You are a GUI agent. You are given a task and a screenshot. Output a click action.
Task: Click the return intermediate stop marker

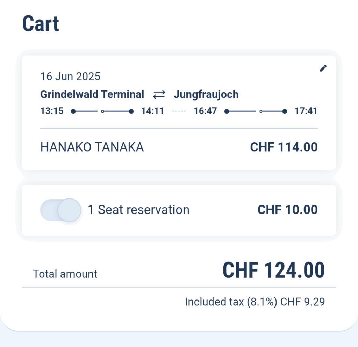261,111
